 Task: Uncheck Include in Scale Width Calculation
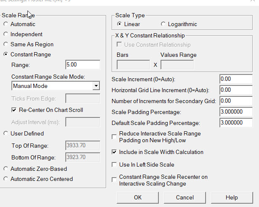(x=114, y=152)
